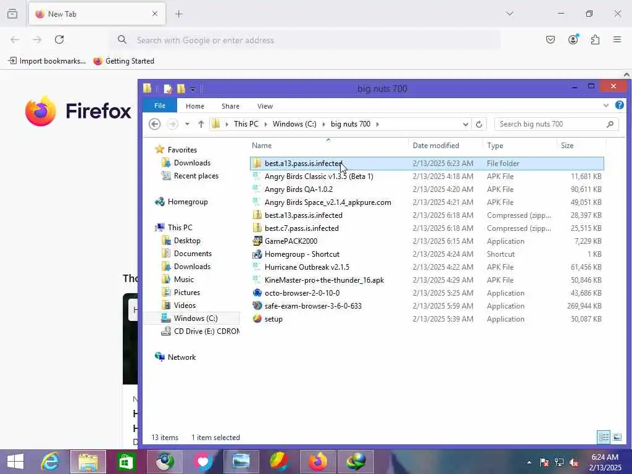
Task: Open the Firefox extensions puzzle icon
Action: pos(595,39)
